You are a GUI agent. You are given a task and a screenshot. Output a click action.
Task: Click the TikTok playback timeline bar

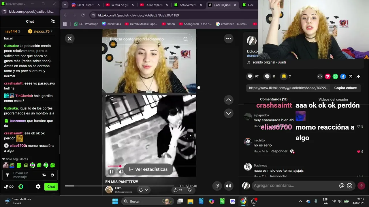(x=119, y=186)
